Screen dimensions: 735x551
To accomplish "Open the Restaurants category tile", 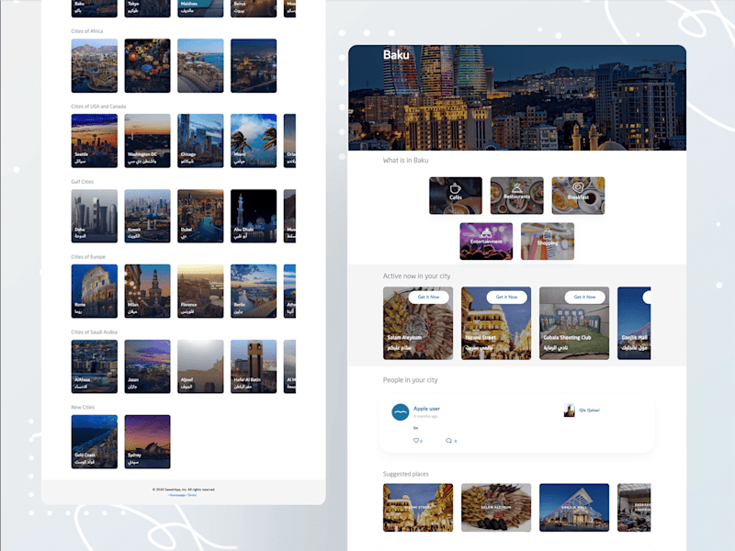I will pos(516,196).
